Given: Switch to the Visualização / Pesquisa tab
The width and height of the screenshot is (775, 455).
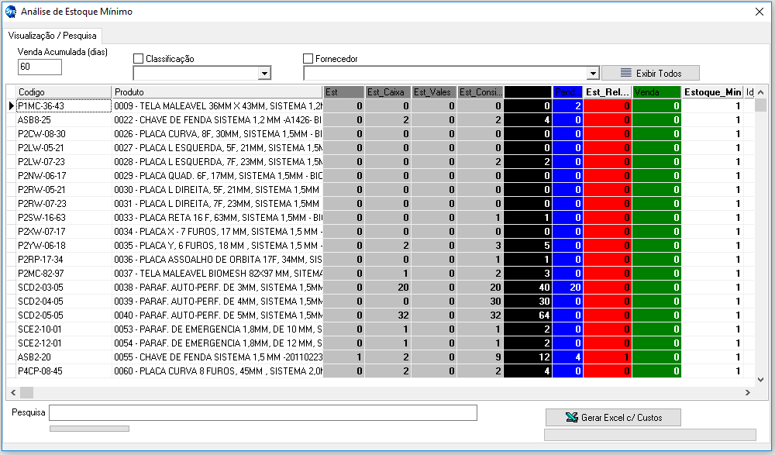Looking at the screenshot, I should pos(52,36).
